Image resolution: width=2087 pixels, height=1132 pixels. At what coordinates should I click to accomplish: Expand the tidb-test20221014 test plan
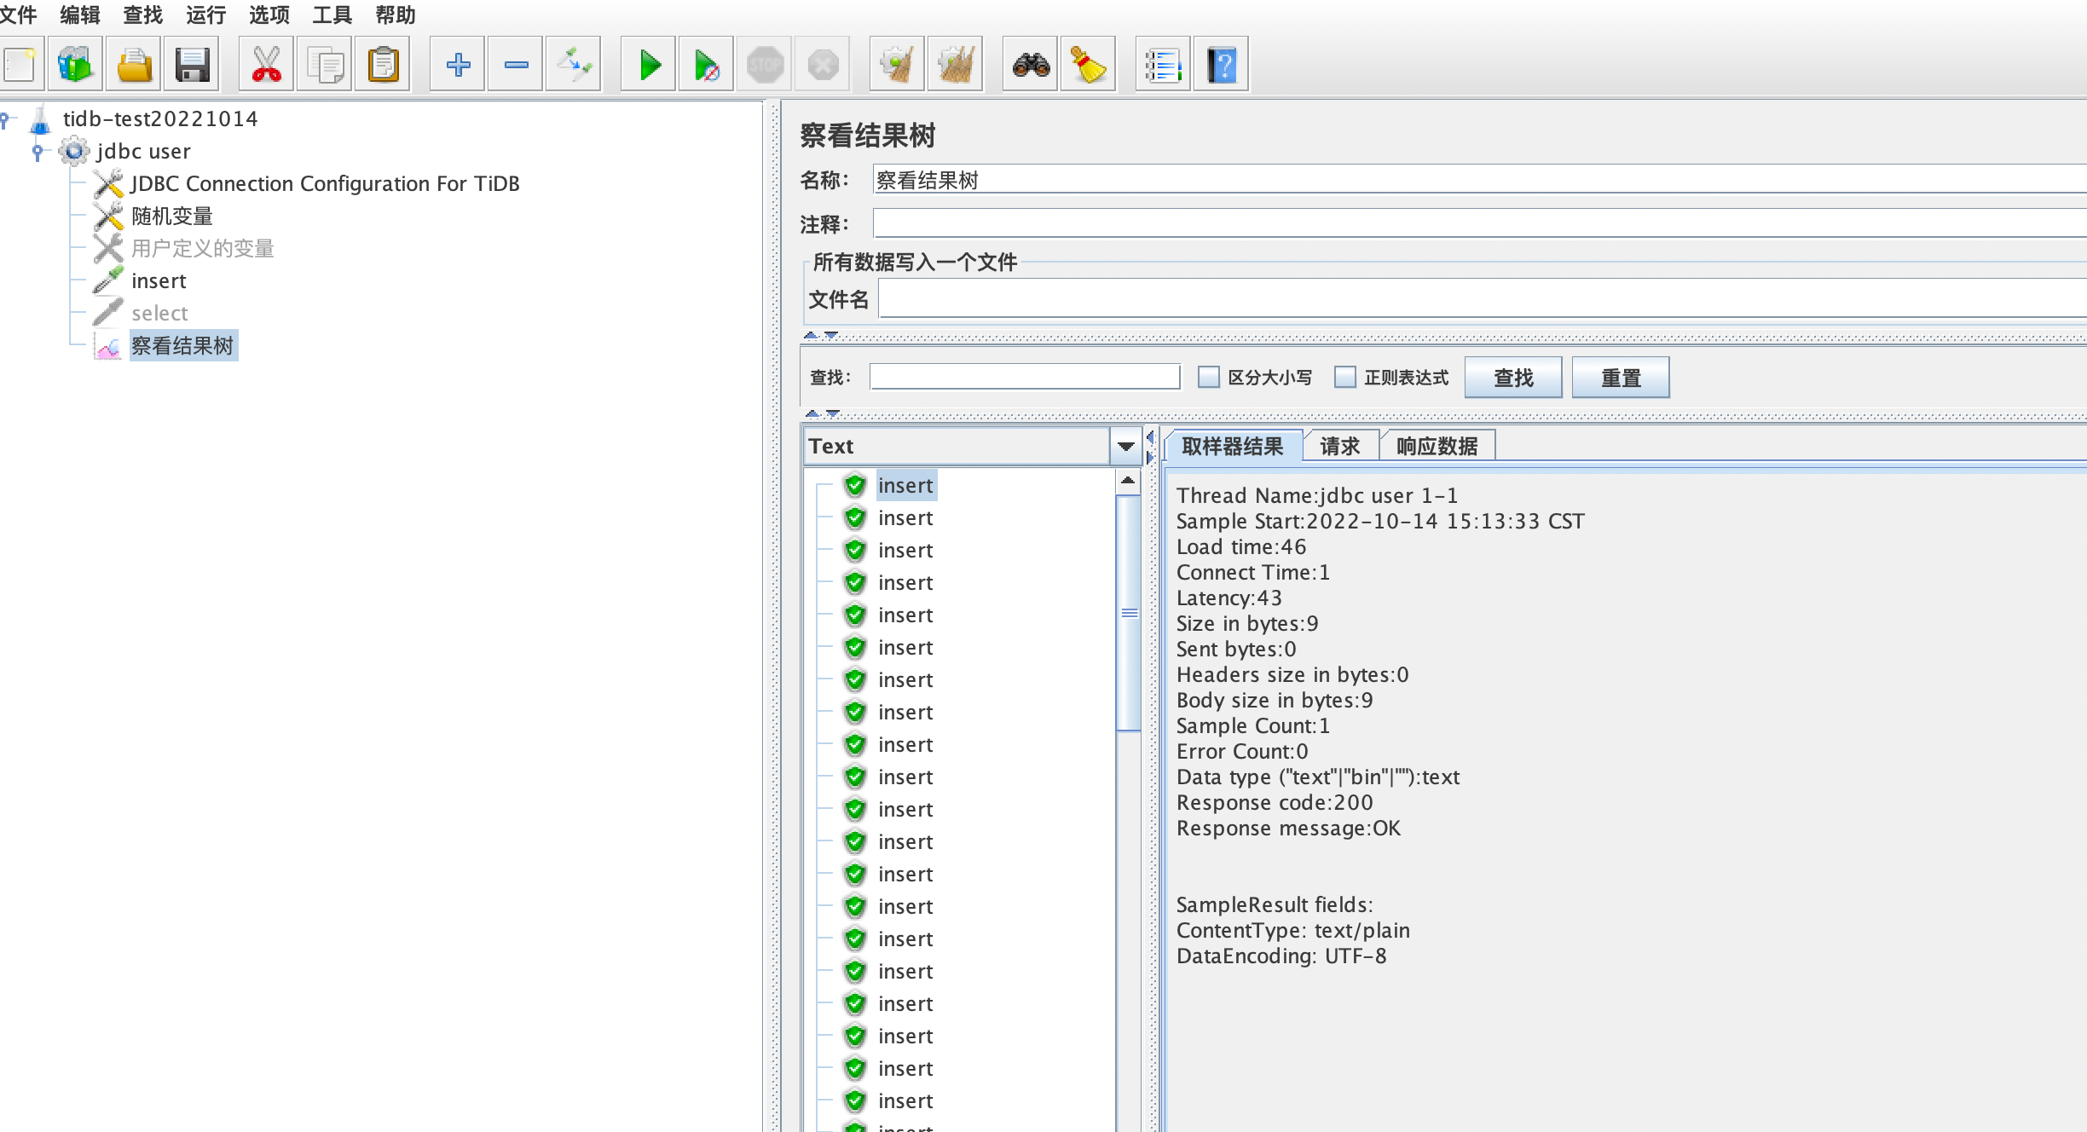11,117
